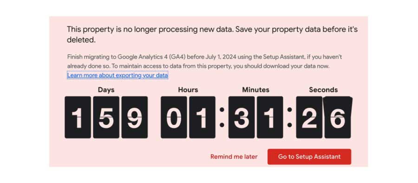Click the Days counter first digit 1
Viewport: 418px width, 183px height.
[x=78, y=118]
